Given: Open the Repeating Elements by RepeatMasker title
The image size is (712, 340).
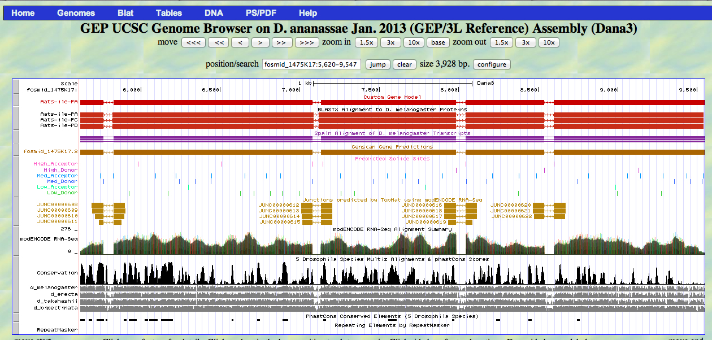Looking at the screenshot, I should pos(392,325).
